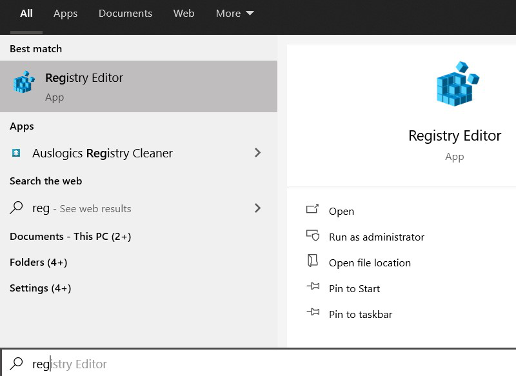
Task: Switch to the Apps tab
Action: coord(65,14)
